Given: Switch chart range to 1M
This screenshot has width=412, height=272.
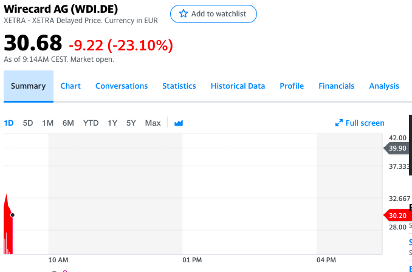Looking at the screenshot, I should point(48,123).
